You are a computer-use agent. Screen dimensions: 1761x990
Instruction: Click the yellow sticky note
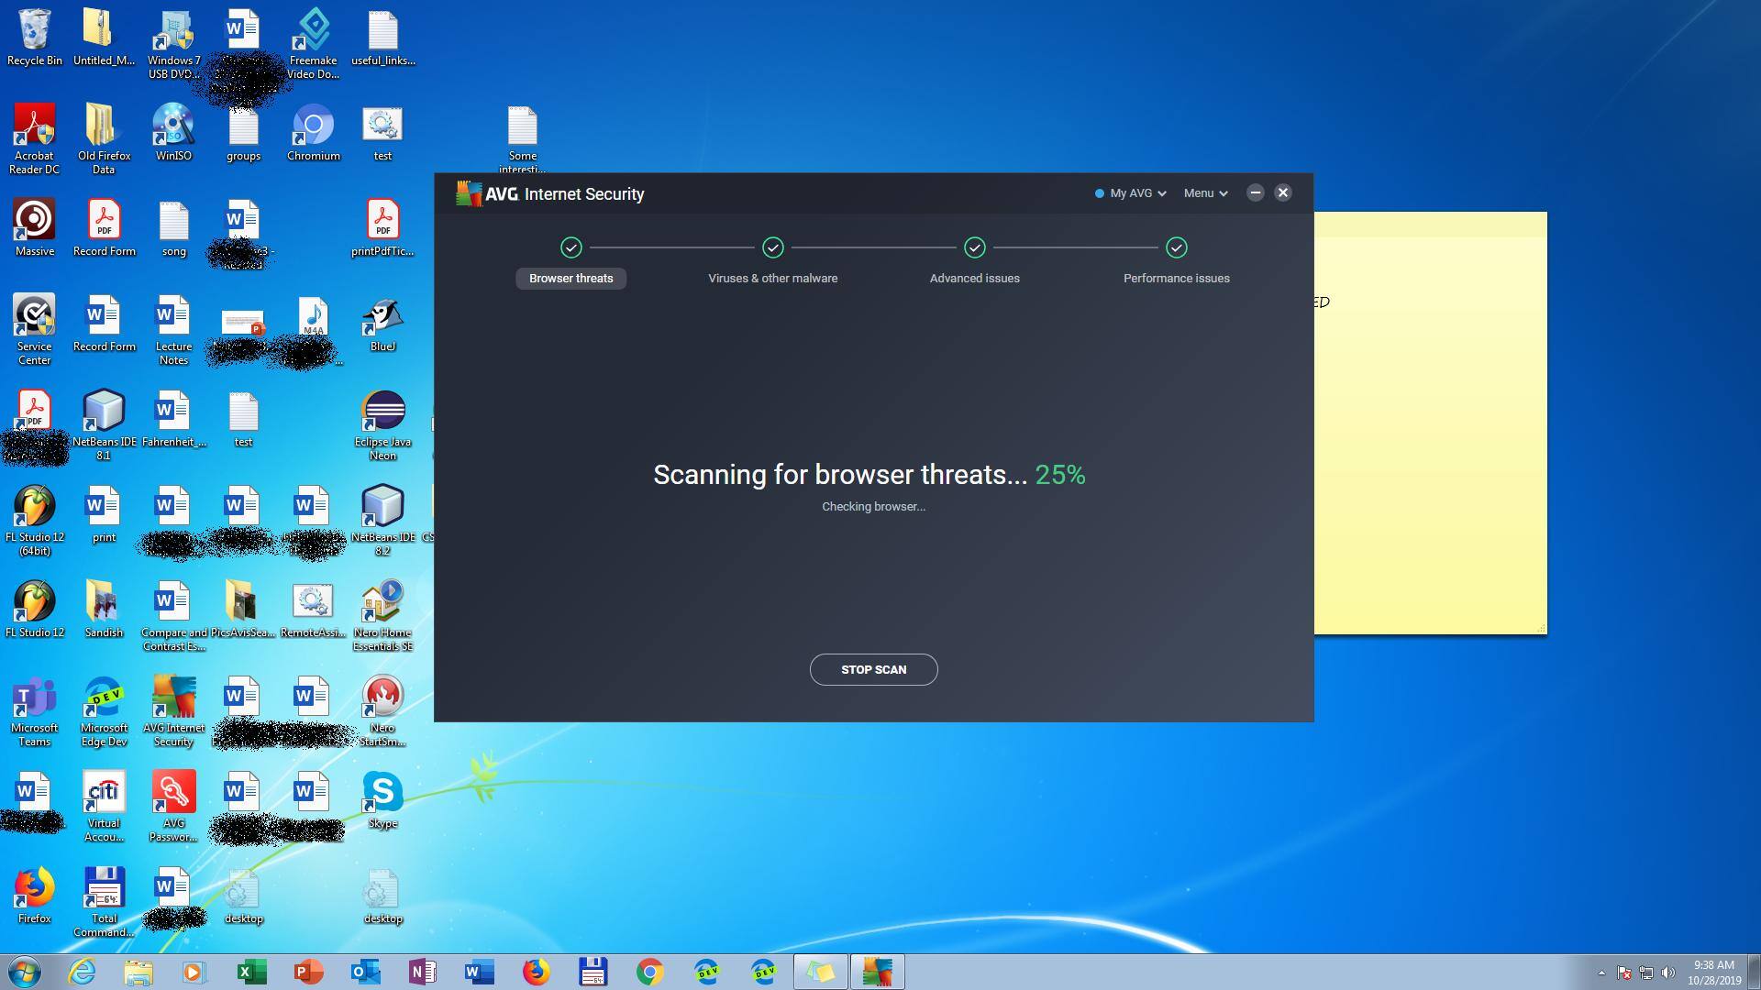[x=1431, y=422]
